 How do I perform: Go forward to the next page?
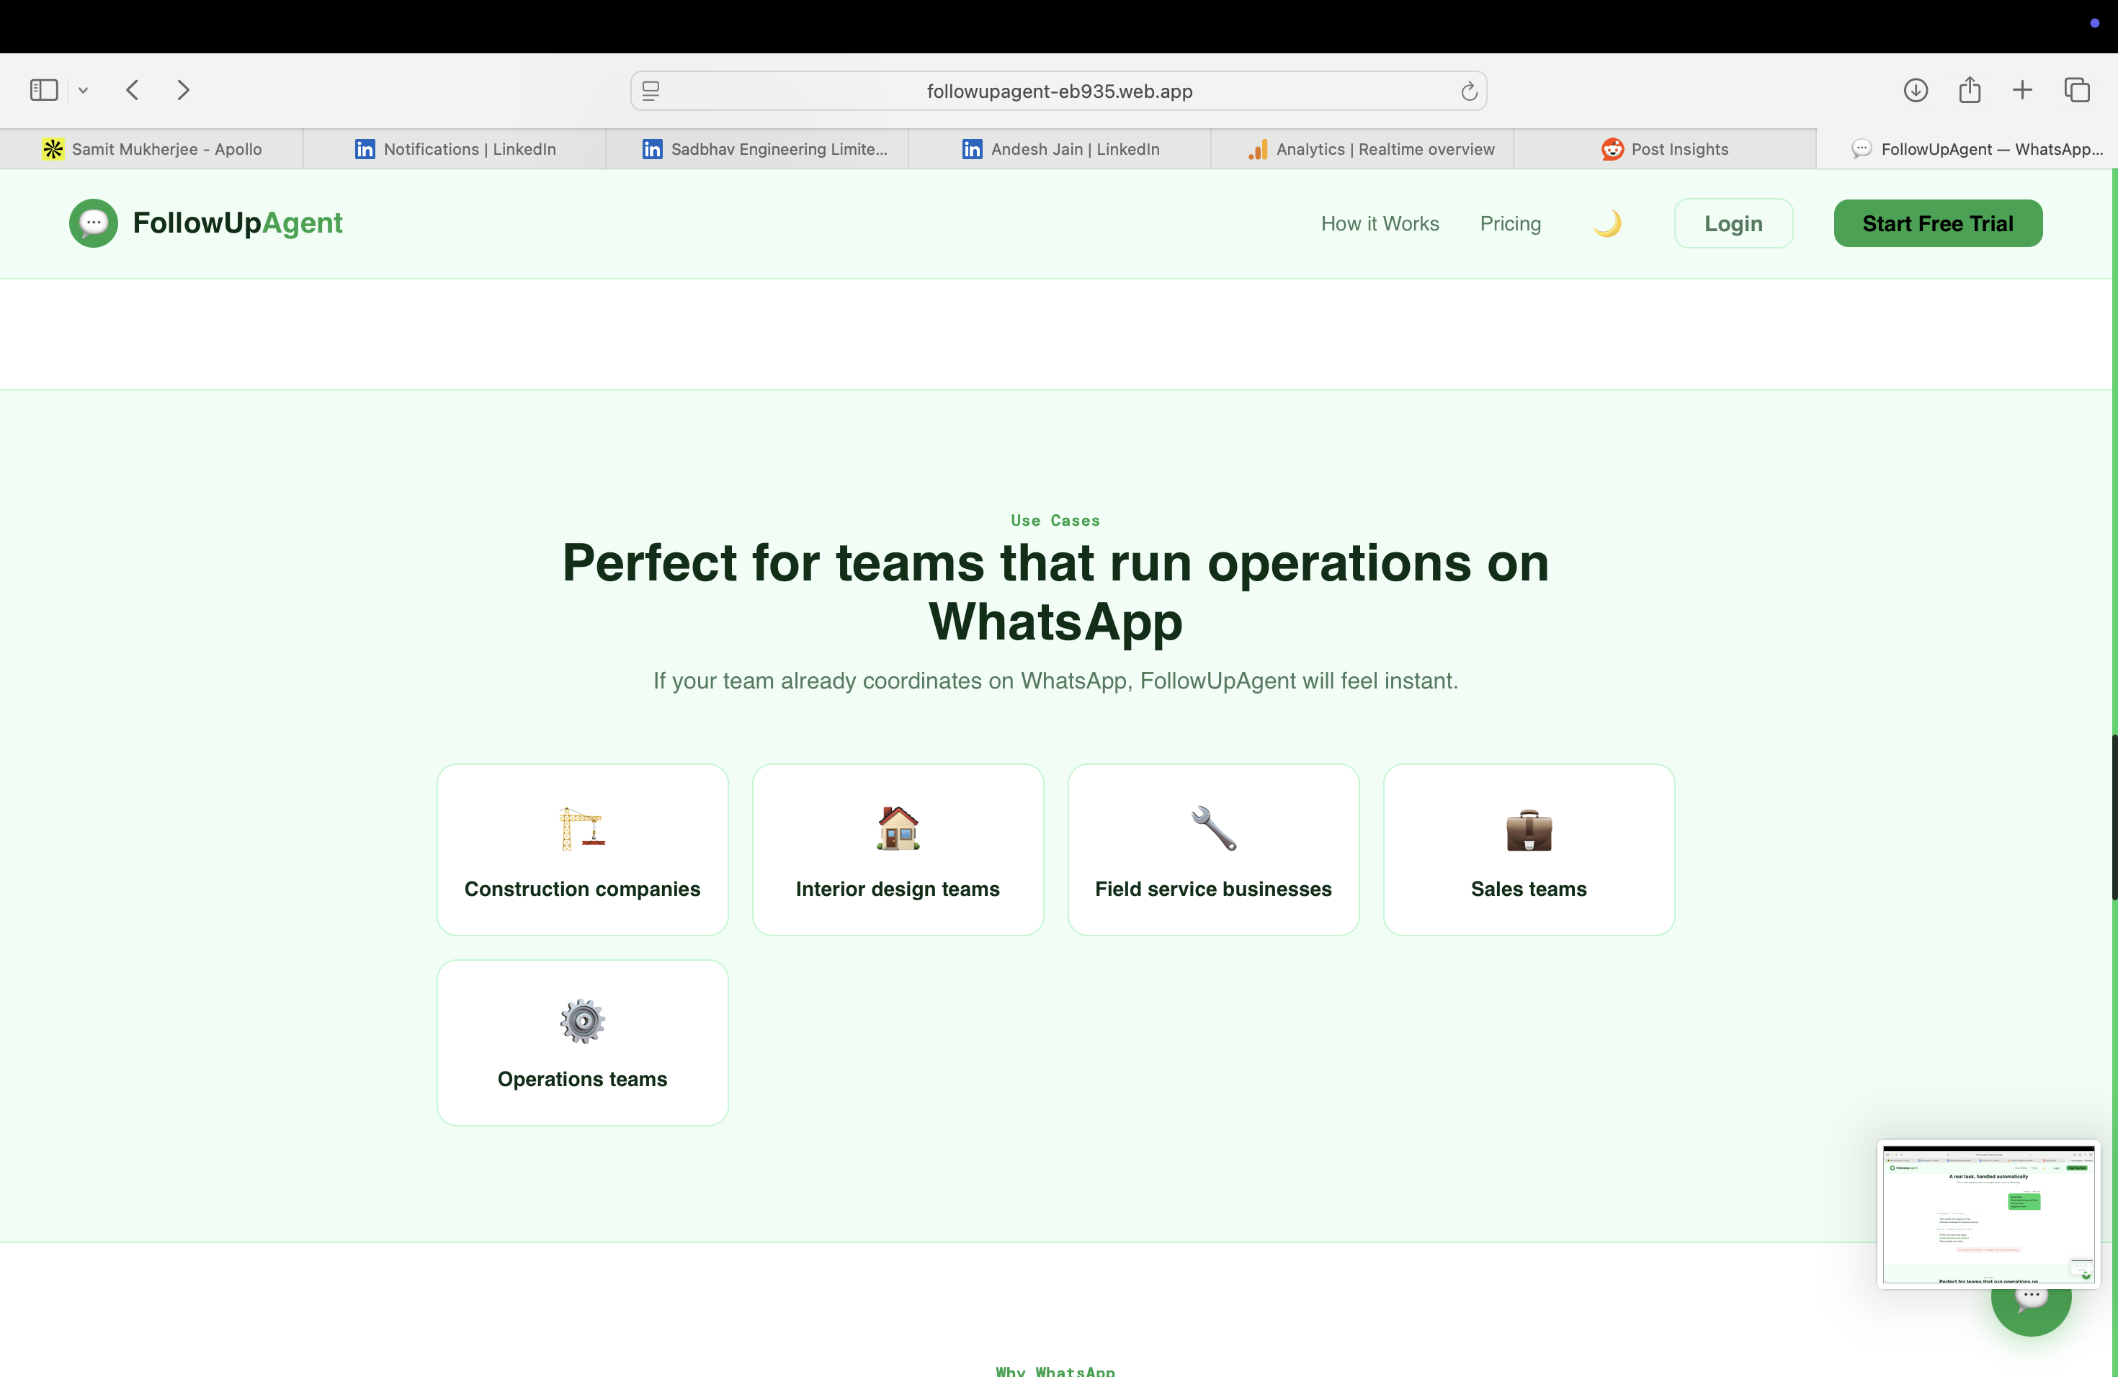pos(183,90)
